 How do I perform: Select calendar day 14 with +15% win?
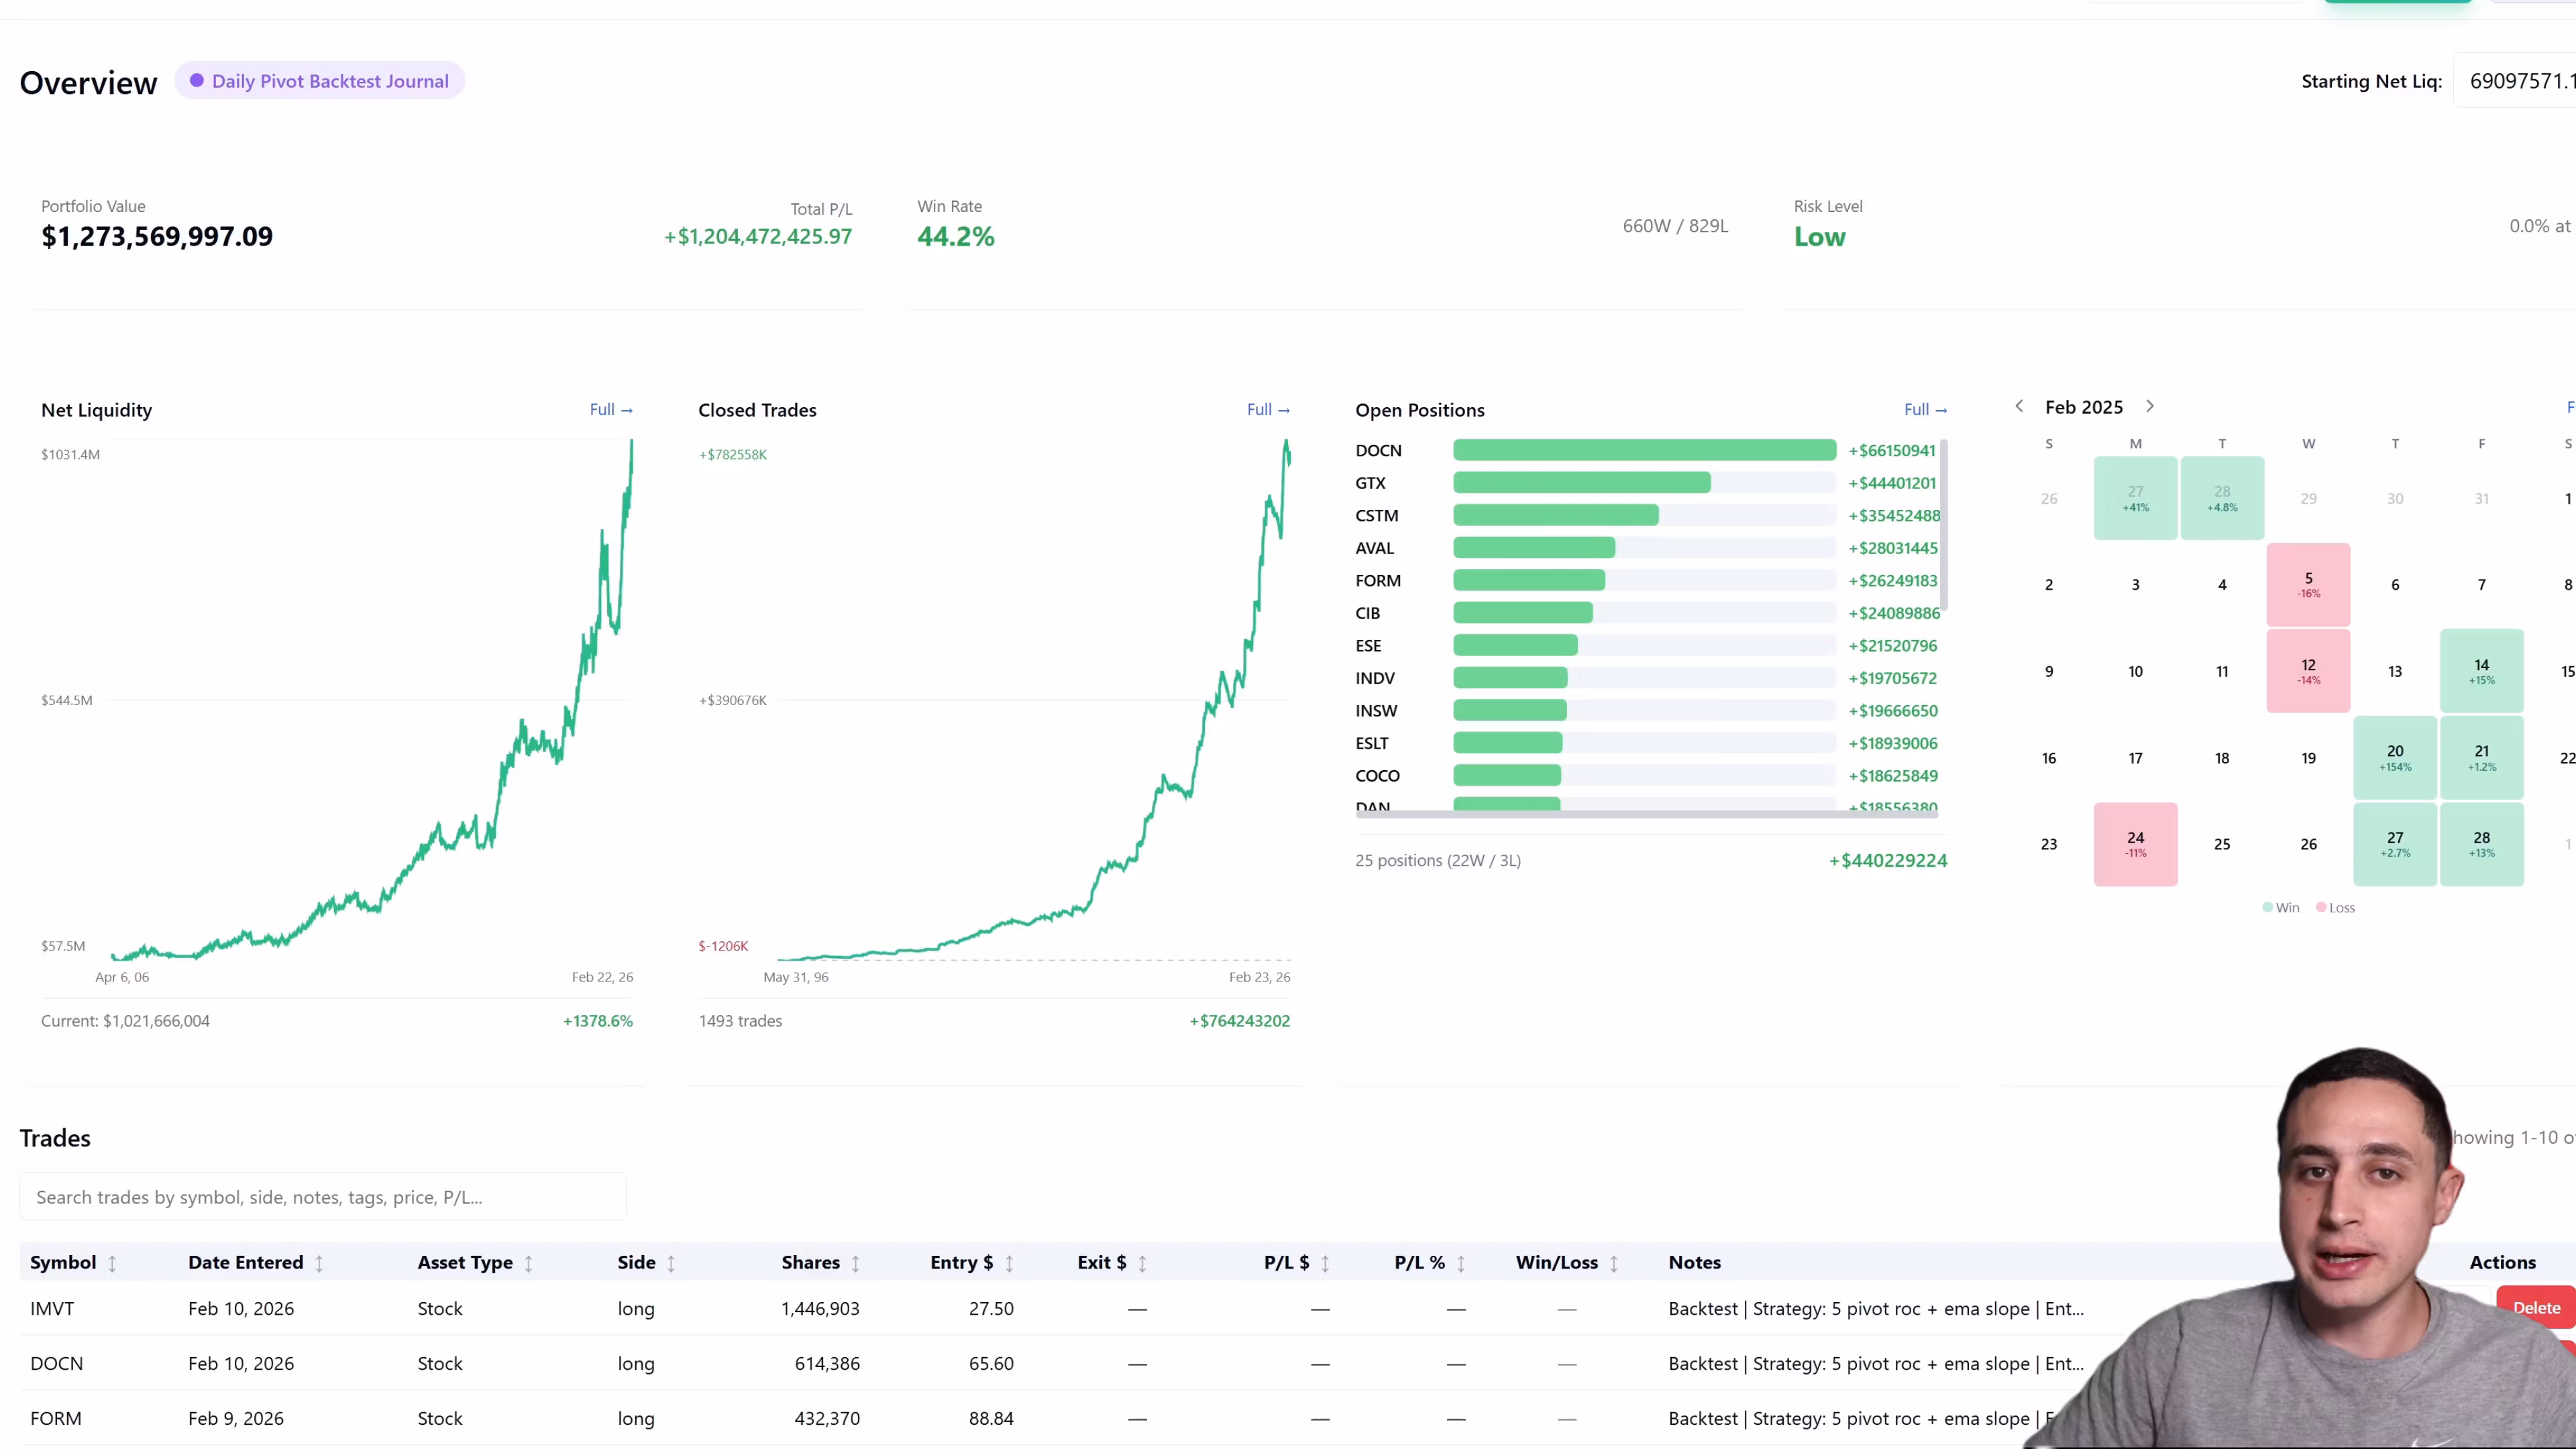coord(2481,671)
